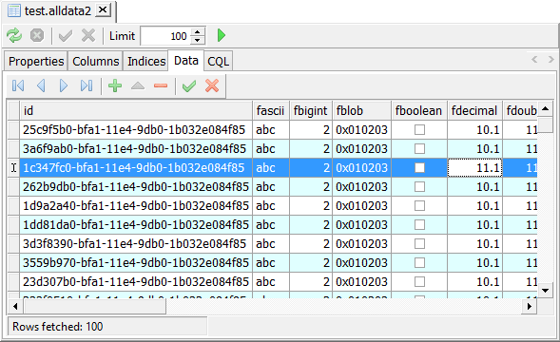Select the fdecimal cell showing 11.1

(474, 167)
